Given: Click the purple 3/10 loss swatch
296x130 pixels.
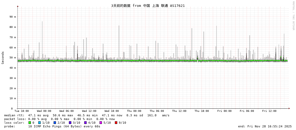Looking at the screenshot, I should tap(70, 123).
